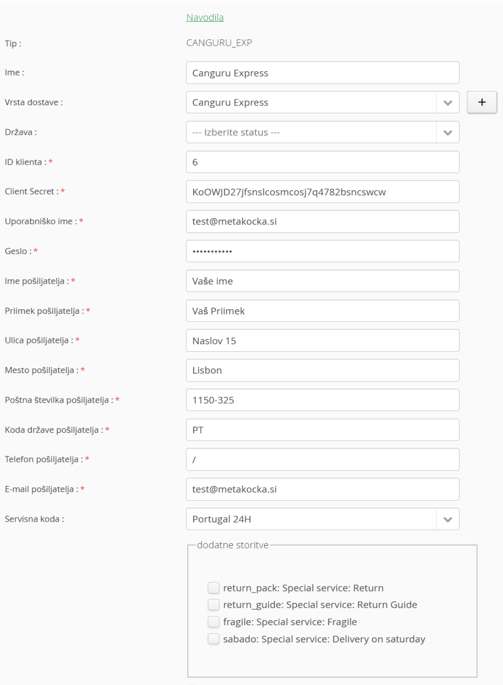Open the Država status dropdown

pos(447,132)
